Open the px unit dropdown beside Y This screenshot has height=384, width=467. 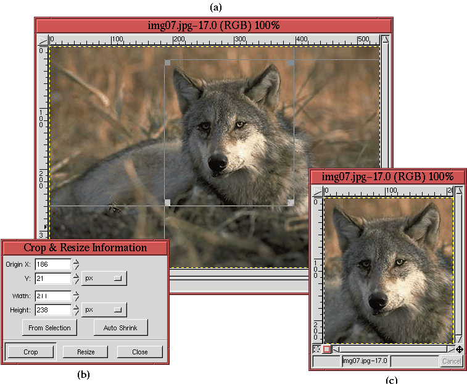tap(104, 278)
